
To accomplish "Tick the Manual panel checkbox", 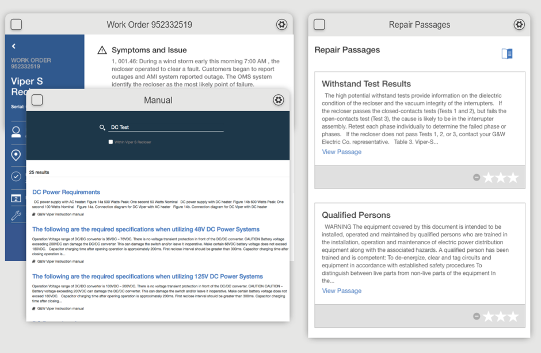I will (x=37, y=100).
